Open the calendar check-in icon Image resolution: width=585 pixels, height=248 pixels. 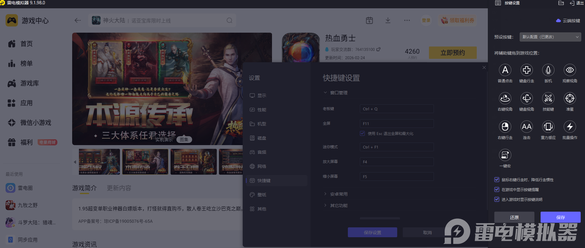click(369, 20)
